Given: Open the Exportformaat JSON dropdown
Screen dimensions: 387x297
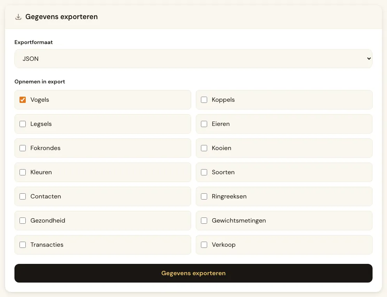Looking at the screenshot, I should (x=193, y=59).
